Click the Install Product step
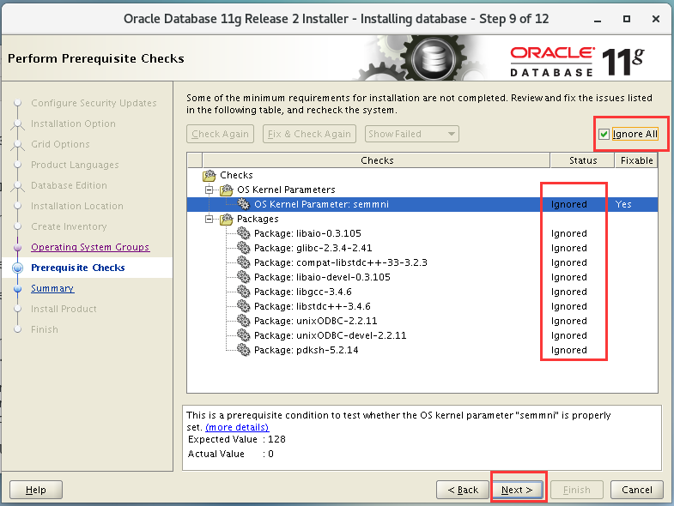 click(64, 309)
